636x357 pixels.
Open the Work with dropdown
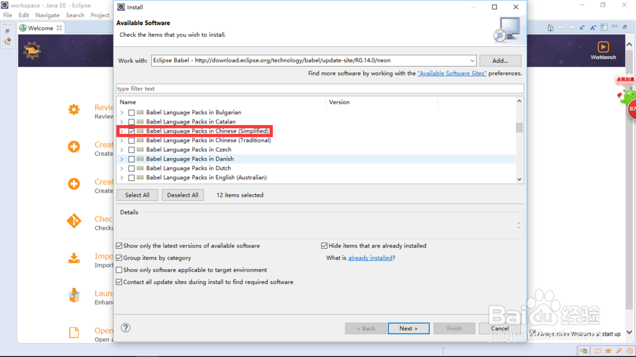click(x=472, y=61)
